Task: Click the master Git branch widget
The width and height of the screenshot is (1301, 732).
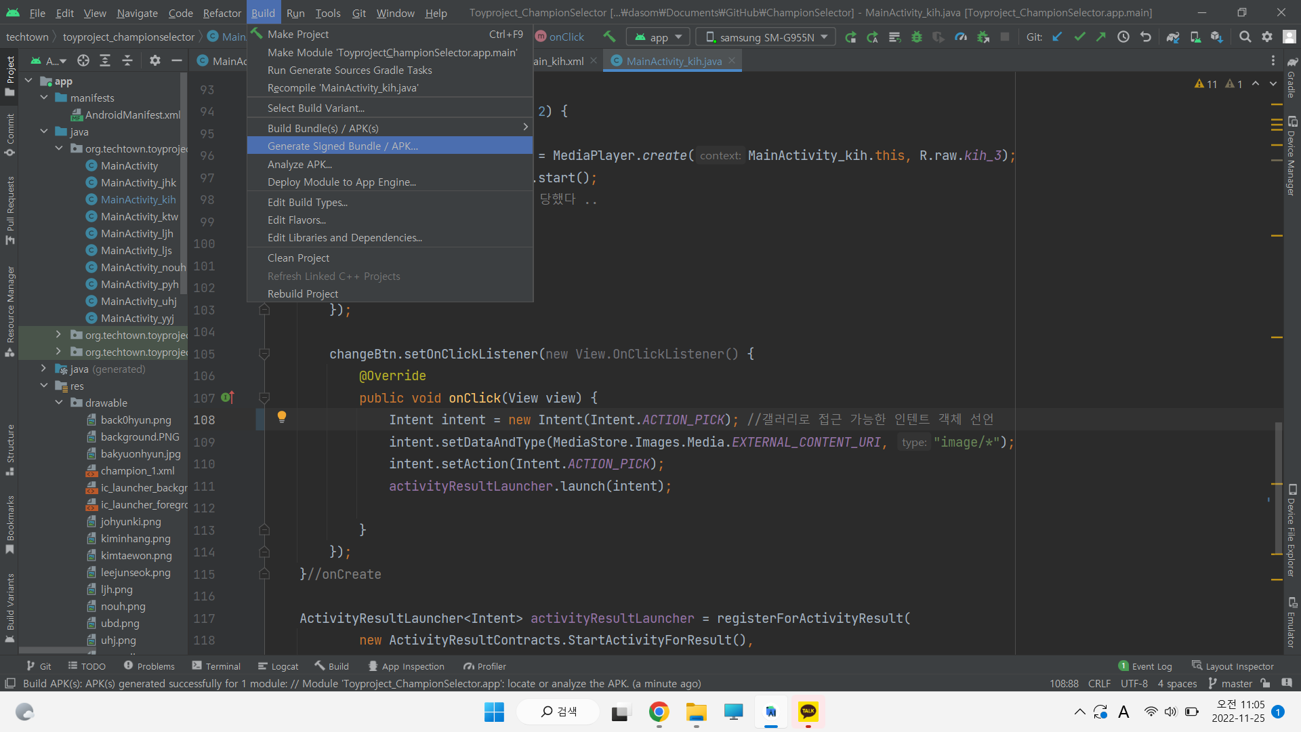Action: click(x=1230, y=683)
